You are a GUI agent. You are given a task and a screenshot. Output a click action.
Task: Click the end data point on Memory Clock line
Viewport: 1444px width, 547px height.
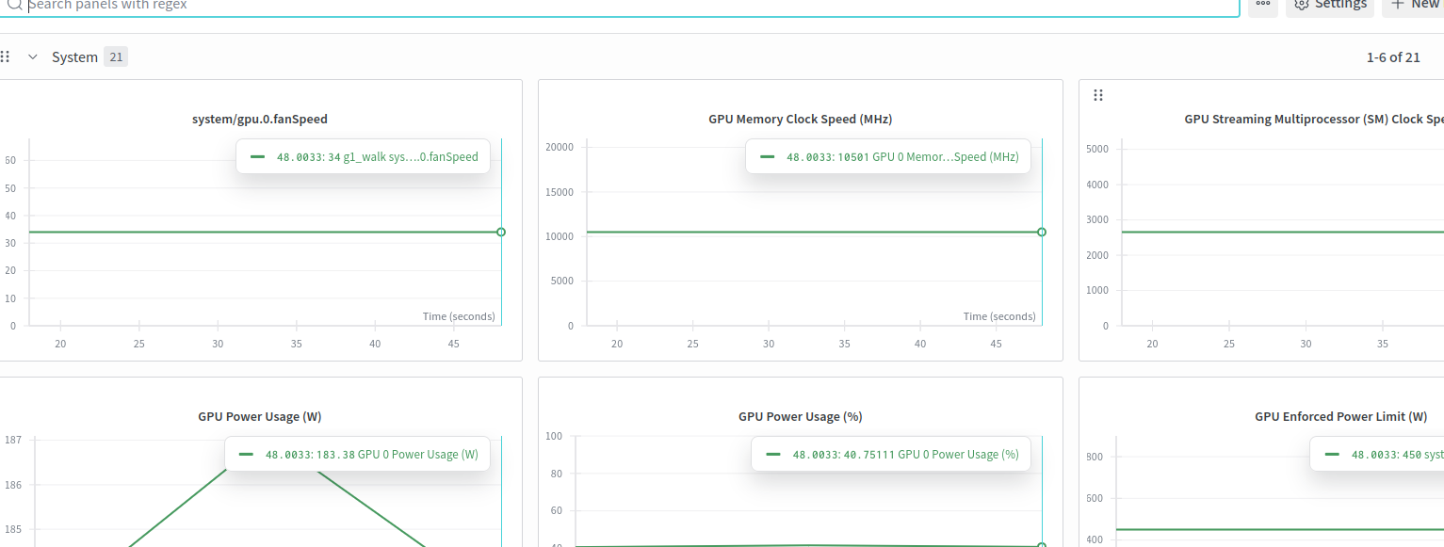click(x=1042, y=232)
